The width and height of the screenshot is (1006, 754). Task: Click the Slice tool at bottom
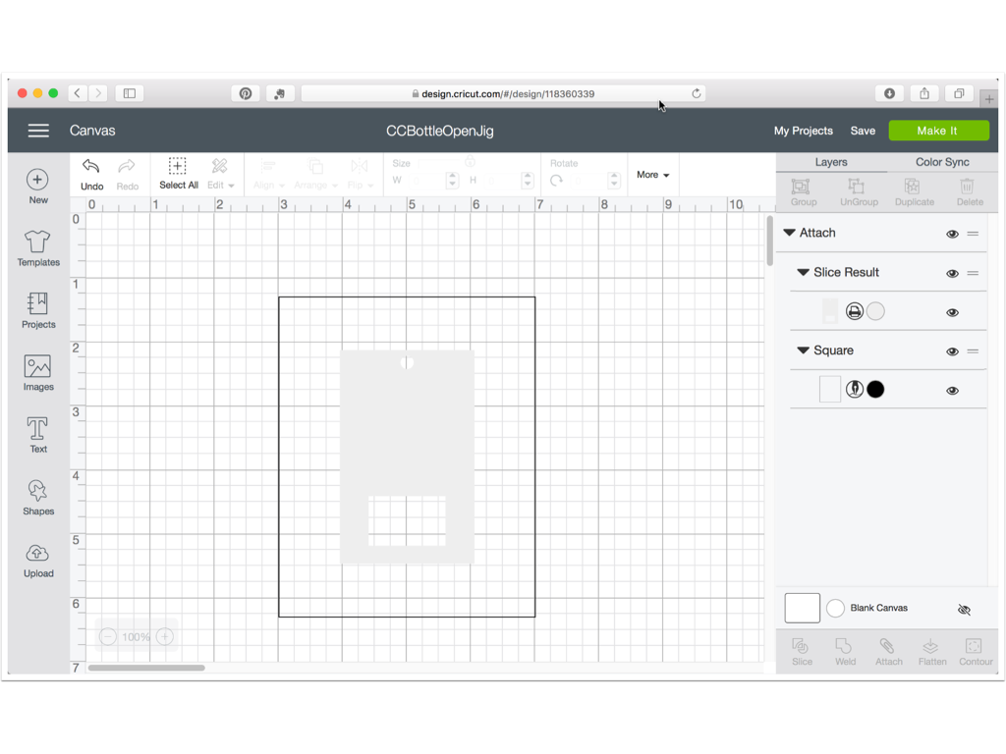tap(802, 652)
